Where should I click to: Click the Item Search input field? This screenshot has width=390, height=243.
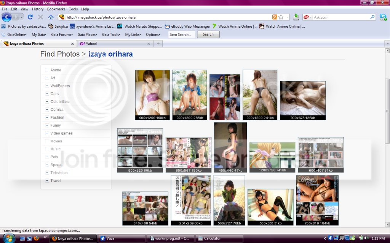(182, 35)
